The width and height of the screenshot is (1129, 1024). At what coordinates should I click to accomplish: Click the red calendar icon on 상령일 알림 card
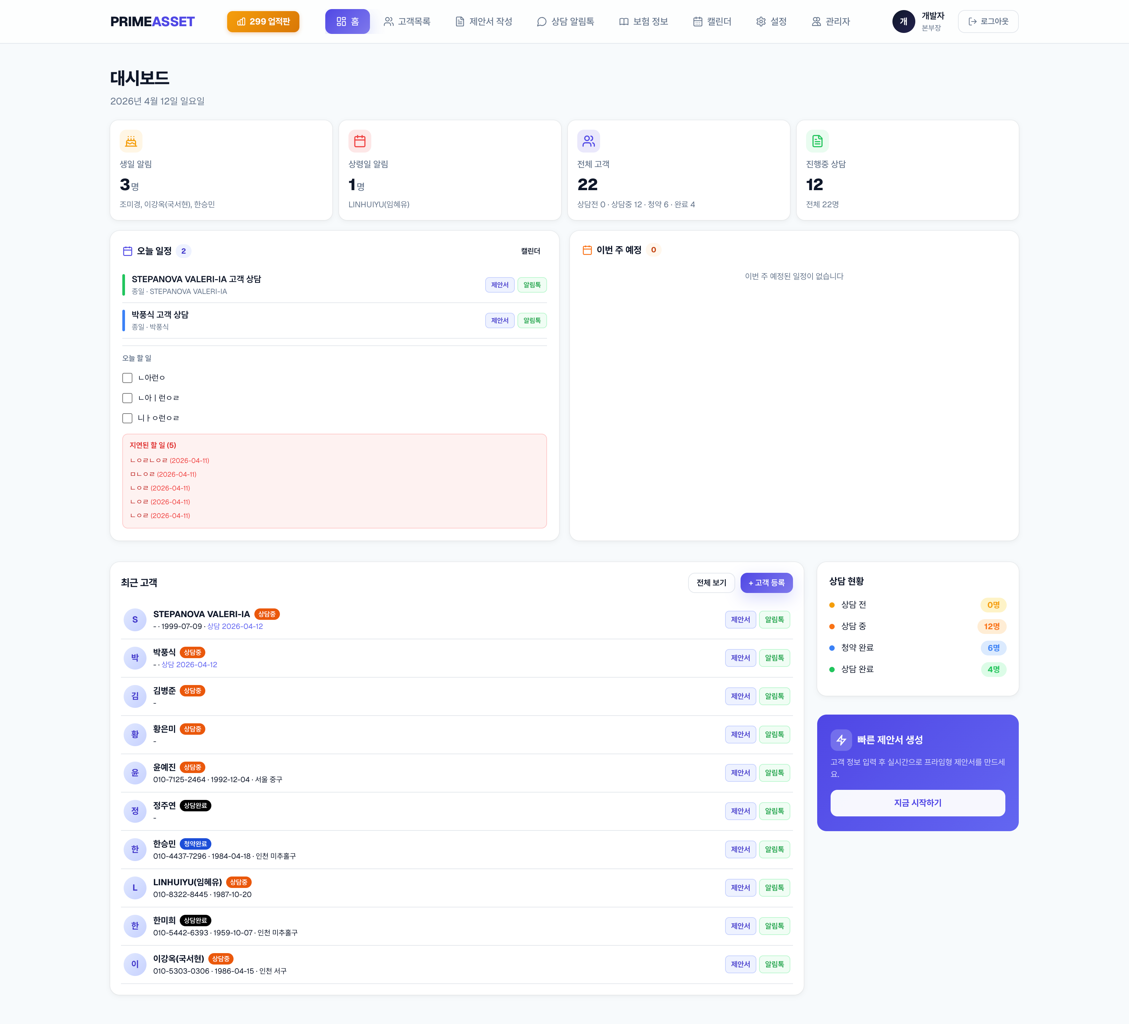tap(360, 141)
